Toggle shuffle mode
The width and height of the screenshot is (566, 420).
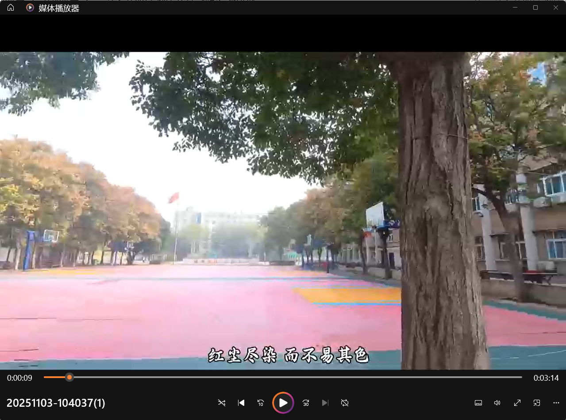[x=222, y=403]
